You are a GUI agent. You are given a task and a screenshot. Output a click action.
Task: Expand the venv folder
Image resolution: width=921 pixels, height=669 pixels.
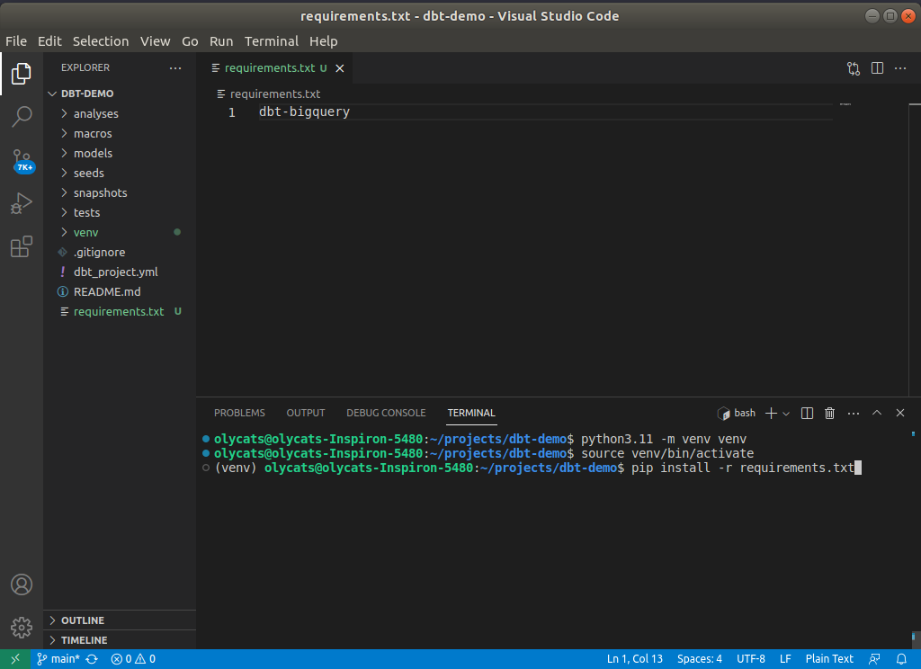click(x=120, y=233)
